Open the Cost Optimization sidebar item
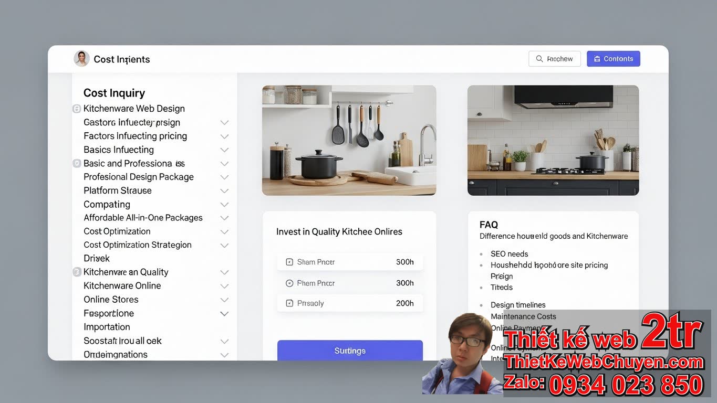The height and width of the screenshot is (403, 717). [117, 231]
